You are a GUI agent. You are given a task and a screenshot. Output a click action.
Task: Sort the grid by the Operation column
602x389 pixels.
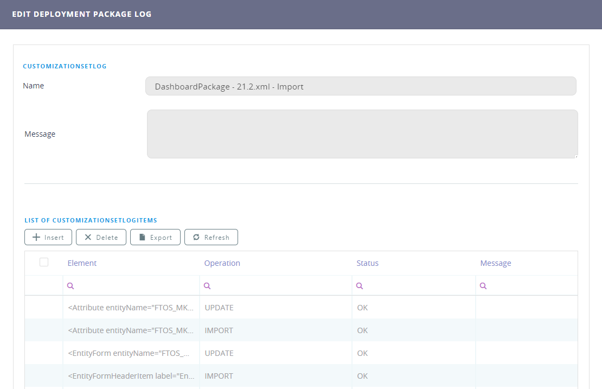(222, 263)
